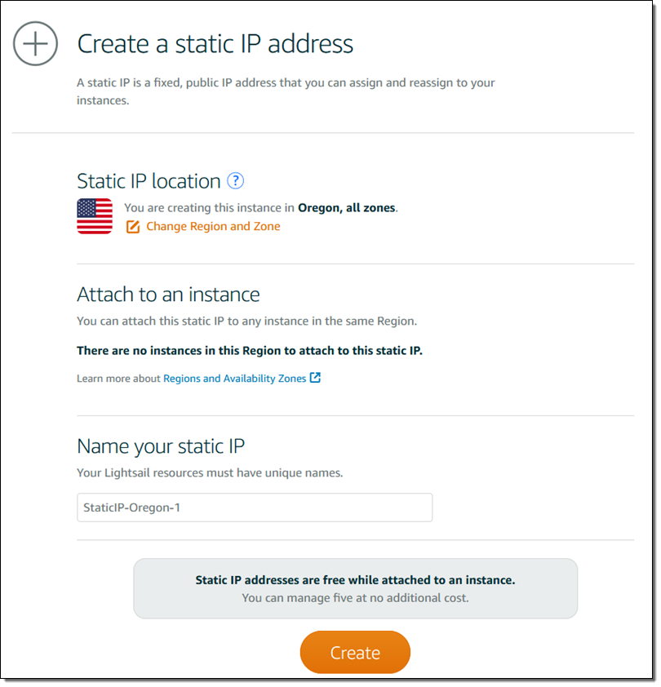Click the external link arrow icon
This screenshot has width=661, height=687.
click(x=316, y=378)
